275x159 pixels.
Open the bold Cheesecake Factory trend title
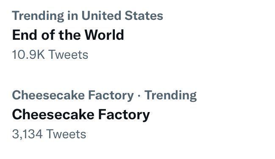point(81,115)
